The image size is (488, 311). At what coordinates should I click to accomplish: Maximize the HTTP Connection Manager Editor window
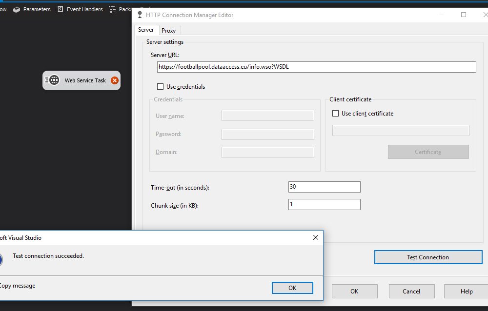point(464,15)
